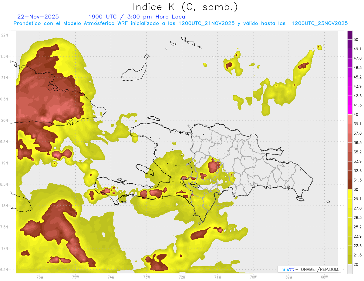364x281 pixels.
Task: Click the '33.9' color bar value
Action: [358, 161]
